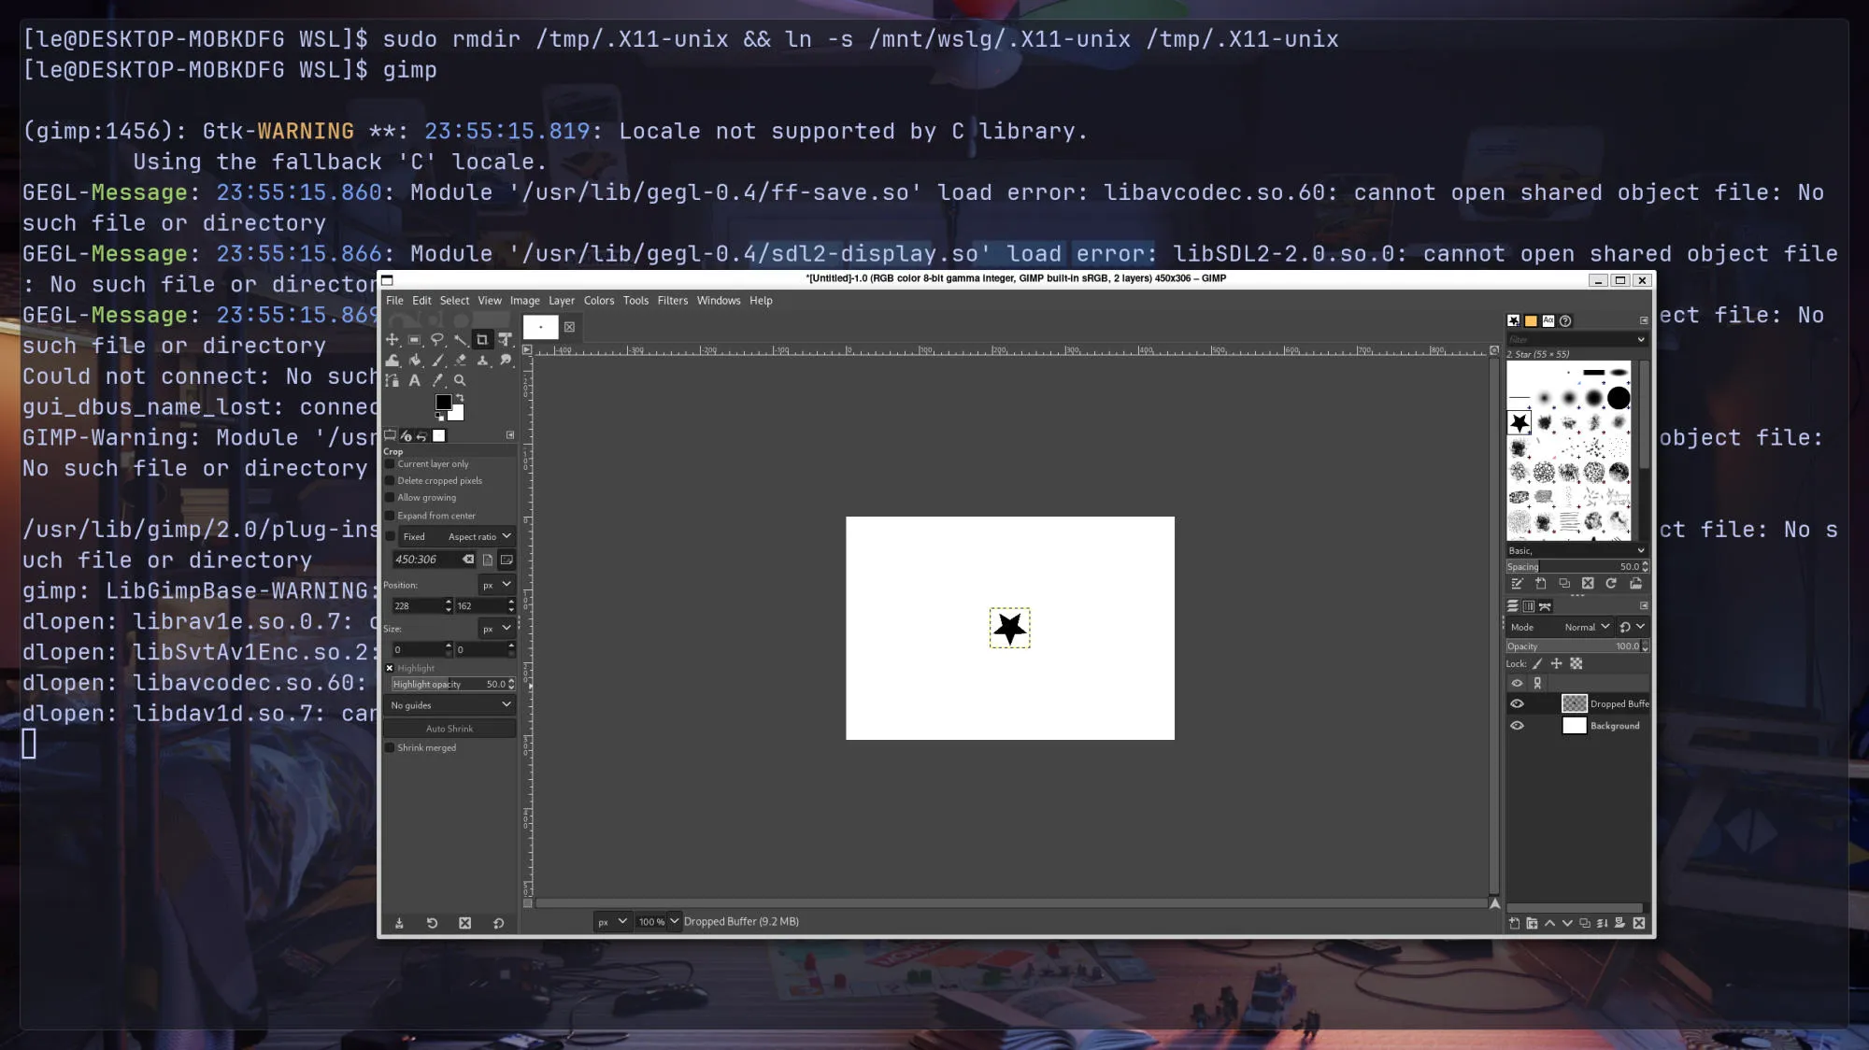Enable Expand from center checkbox

coord(391,516)
